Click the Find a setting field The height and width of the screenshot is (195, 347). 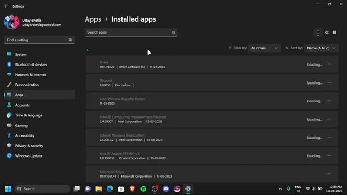(40, 40)
